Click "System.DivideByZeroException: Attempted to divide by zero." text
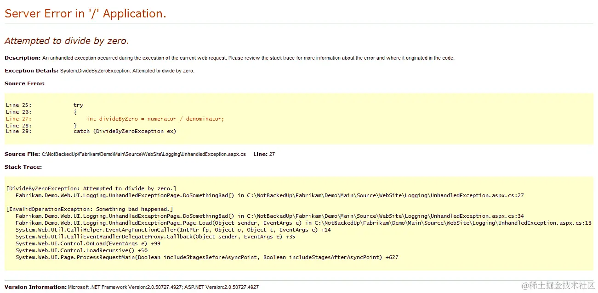This screenshot has width=598, height=293. coord(127,71)
